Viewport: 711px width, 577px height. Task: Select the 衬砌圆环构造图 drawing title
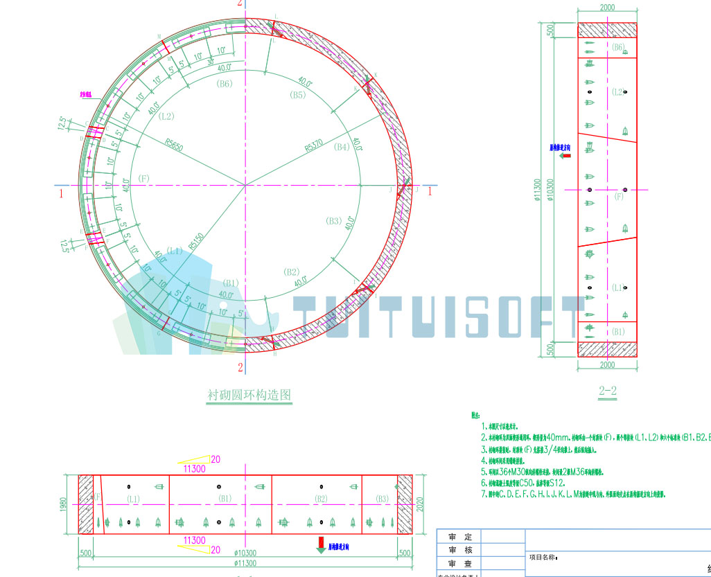249,395
